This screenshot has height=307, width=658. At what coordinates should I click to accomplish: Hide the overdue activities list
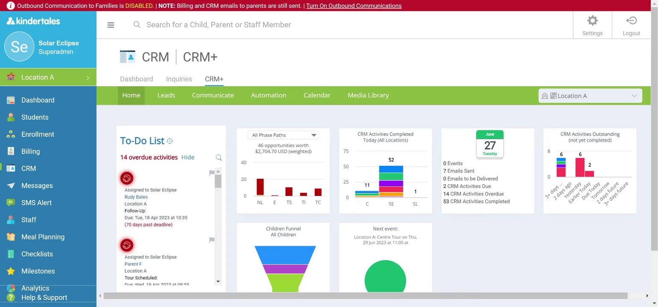(188, 157)
